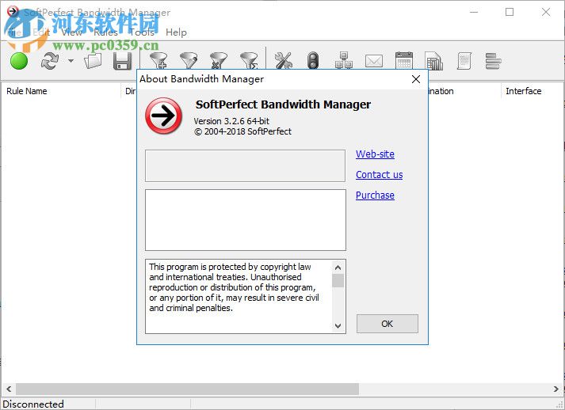Screen dimensions: 565x410
Task: Follow the Purchase link
Action: (x=375, y=195)
